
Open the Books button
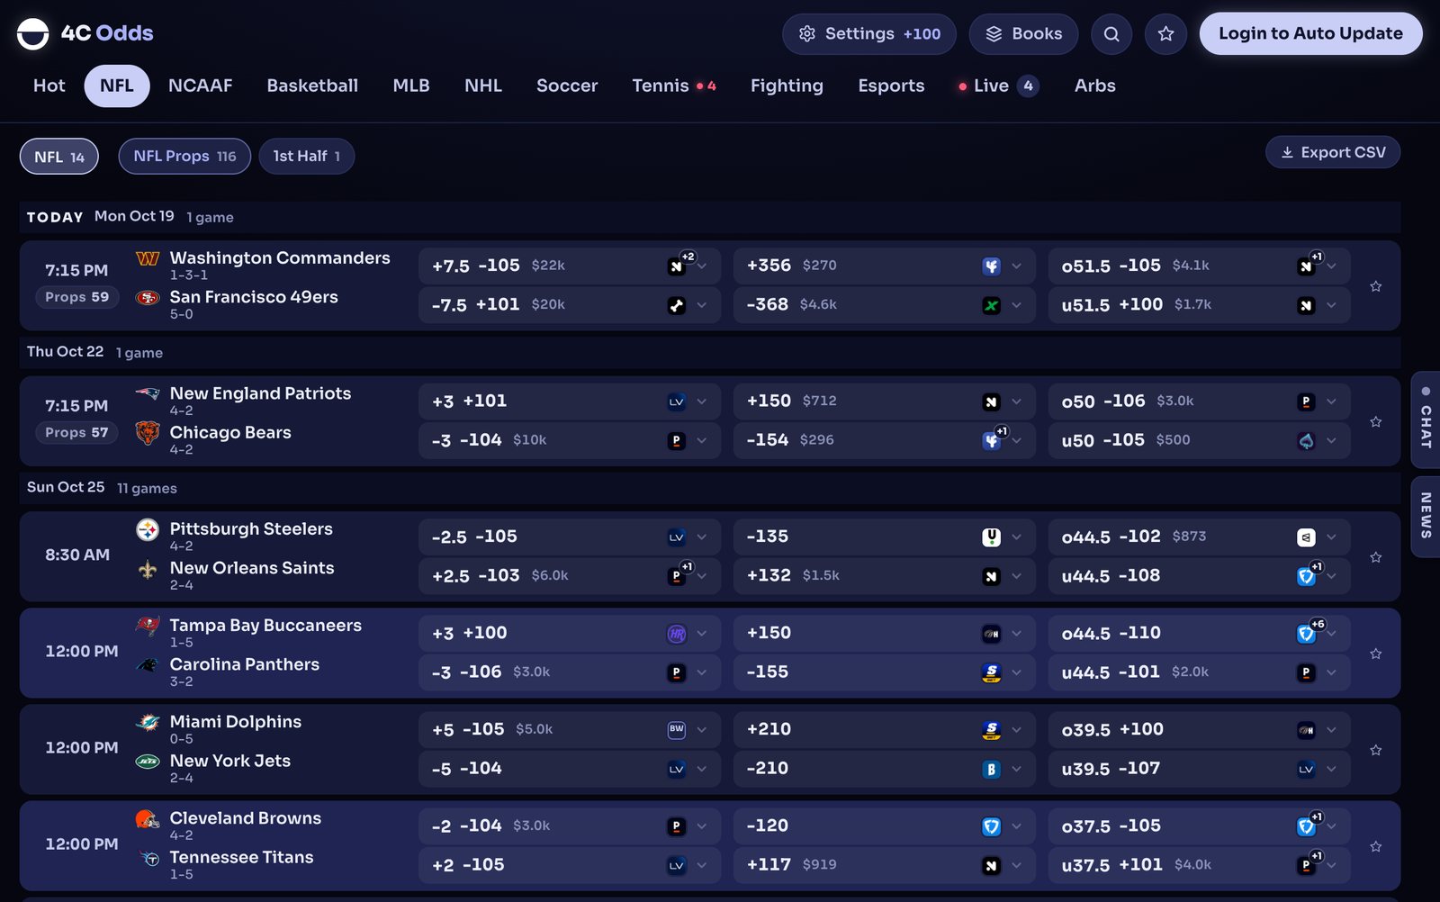[1023, 34]
